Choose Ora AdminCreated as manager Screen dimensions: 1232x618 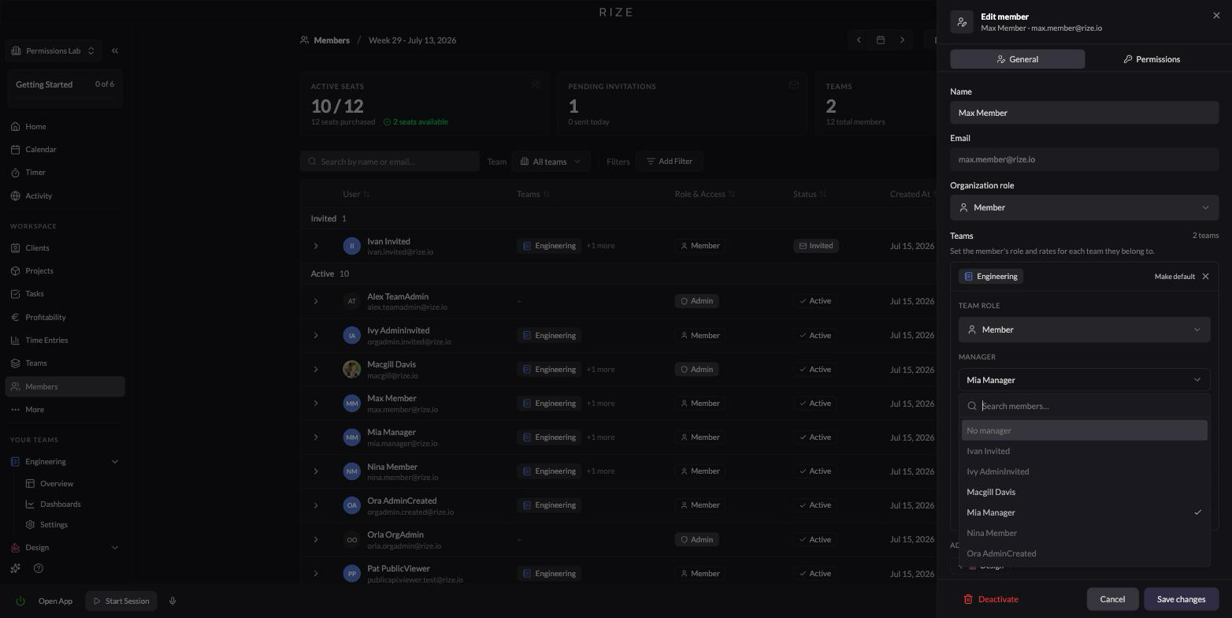1084,553
